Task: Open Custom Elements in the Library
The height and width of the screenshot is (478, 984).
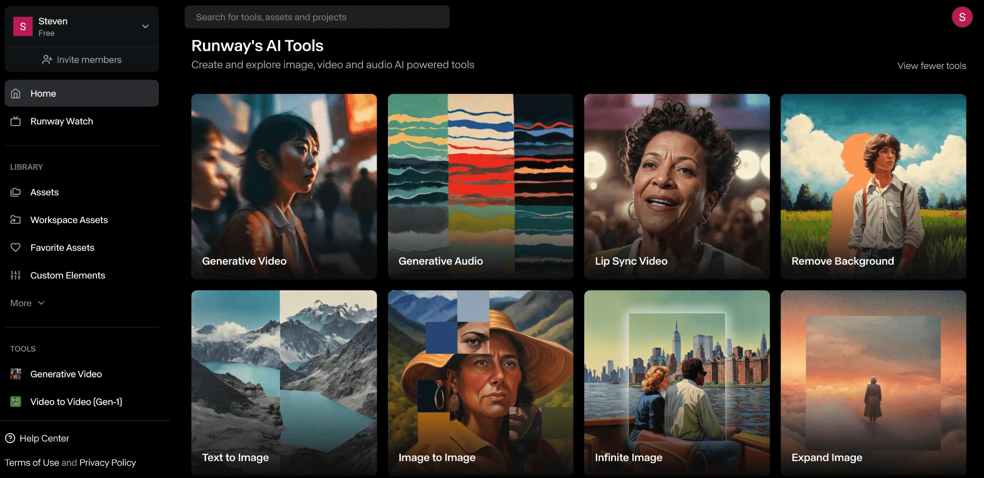Action: (x=81, y=275)
